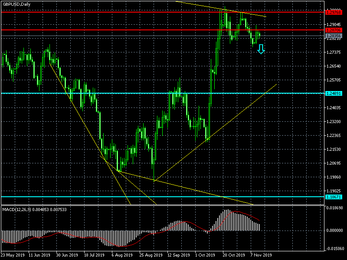Click the 0.000000 MACD scale value

(335, 231)
